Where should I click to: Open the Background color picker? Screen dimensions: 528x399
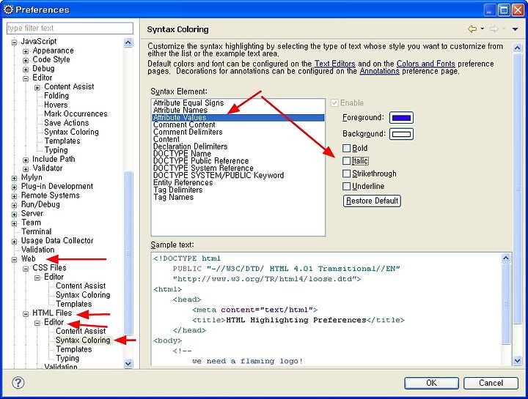click(401, 134)
